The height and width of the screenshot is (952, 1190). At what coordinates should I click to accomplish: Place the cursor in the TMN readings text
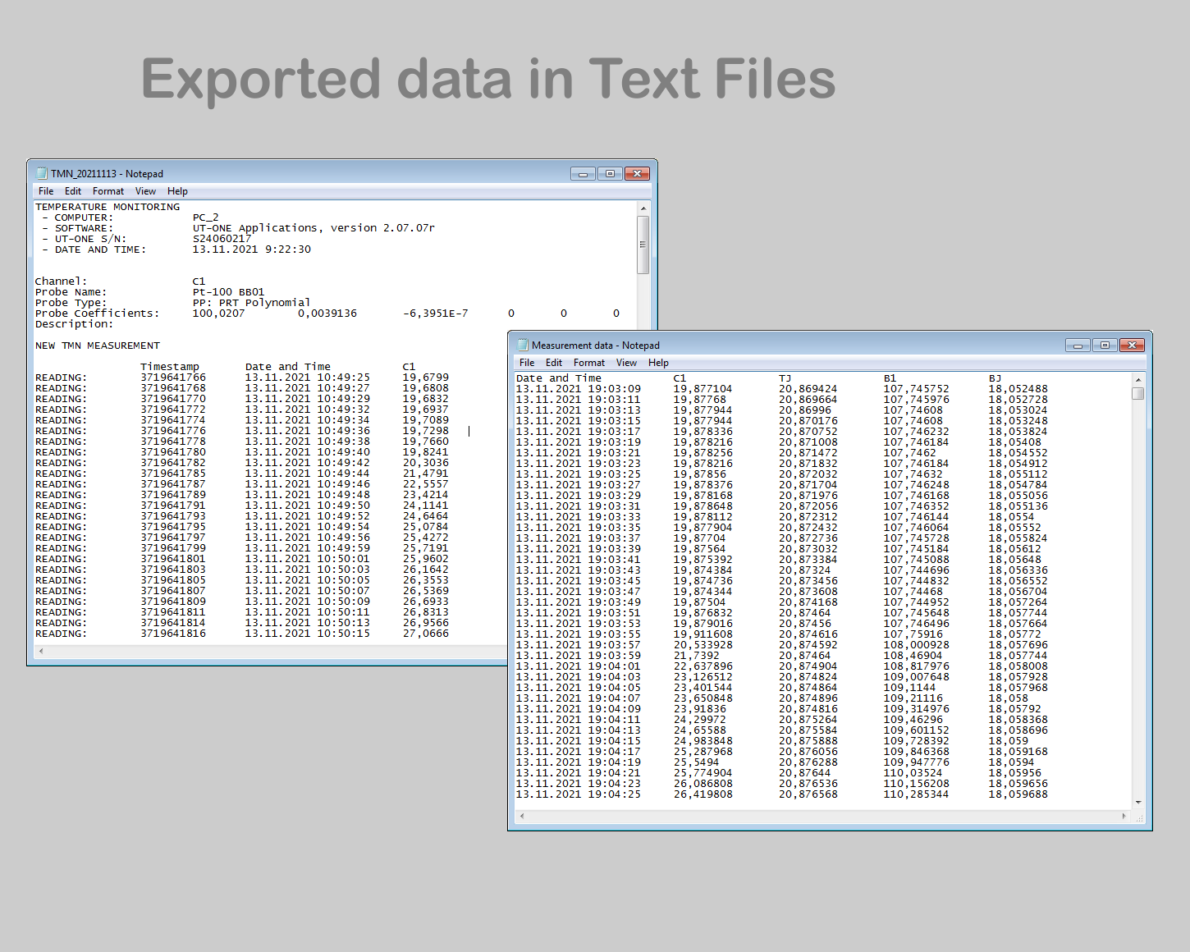[x=468, y=431]
